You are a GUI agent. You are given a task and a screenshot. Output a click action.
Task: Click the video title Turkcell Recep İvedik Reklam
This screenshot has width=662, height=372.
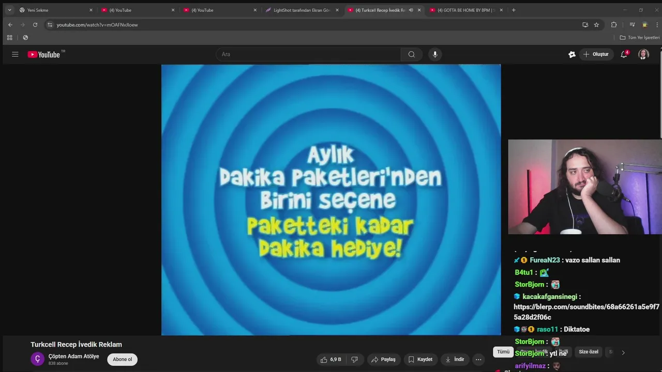[76, 345]
